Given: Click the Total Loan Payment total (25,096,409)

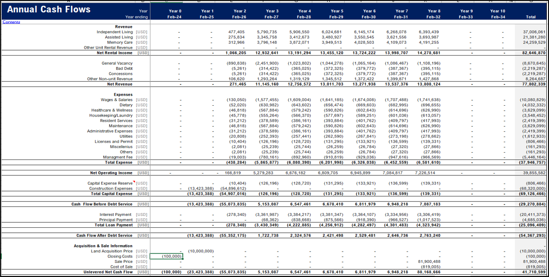Looking at the screenshot, I should (533, 225).
